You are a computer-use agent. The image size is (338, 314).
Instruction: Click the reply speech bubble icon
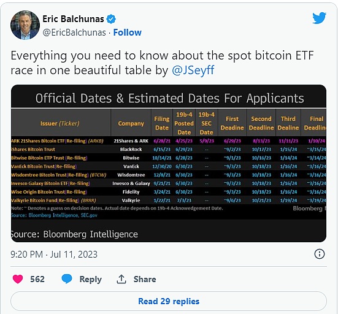click(67, 279)
